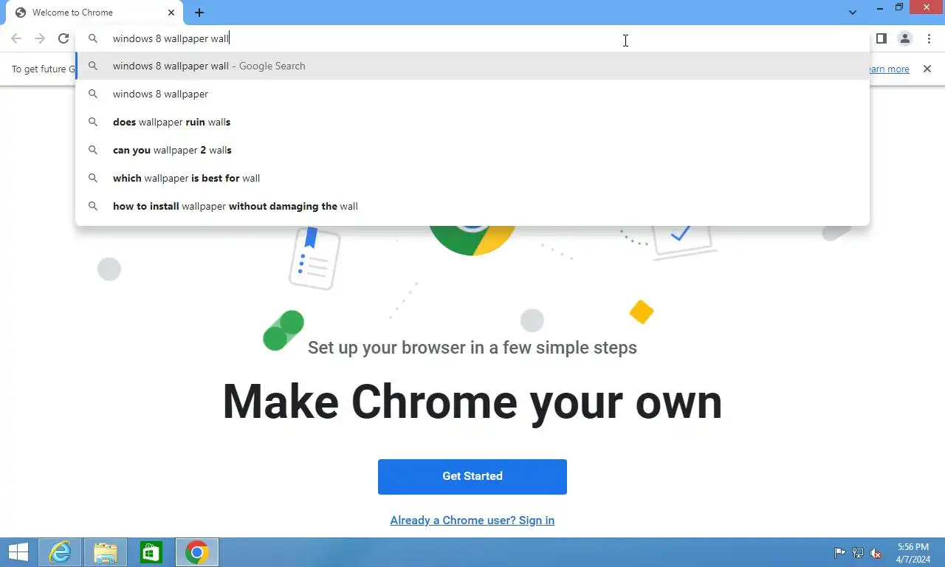Click the search icon beside the address bar text
Screen dimensions: 945x567
[x=93, y=38]
